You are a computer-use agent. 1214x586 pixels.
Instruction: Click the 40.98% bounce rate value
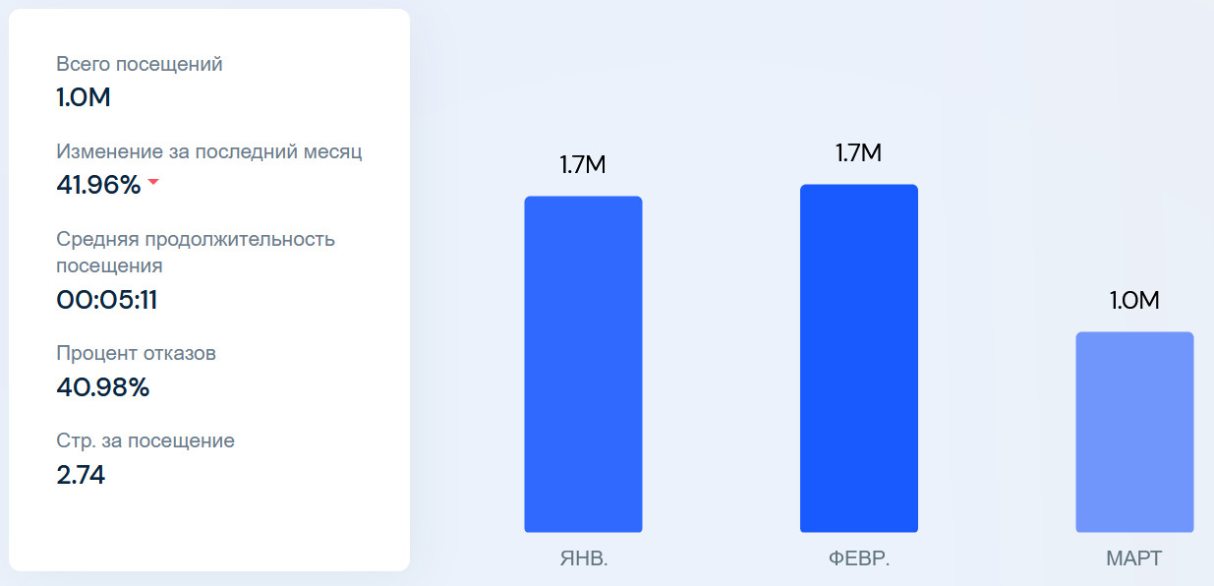(103, 387)
